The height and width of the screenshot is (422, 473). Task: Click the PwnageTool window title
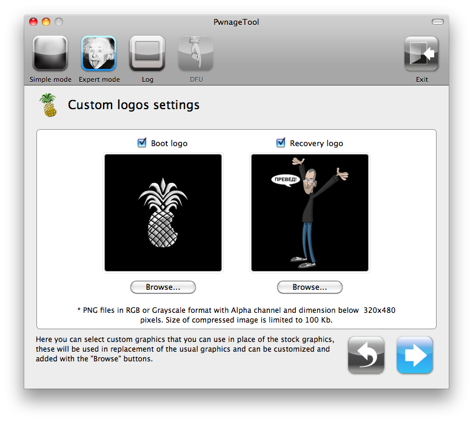236,22
